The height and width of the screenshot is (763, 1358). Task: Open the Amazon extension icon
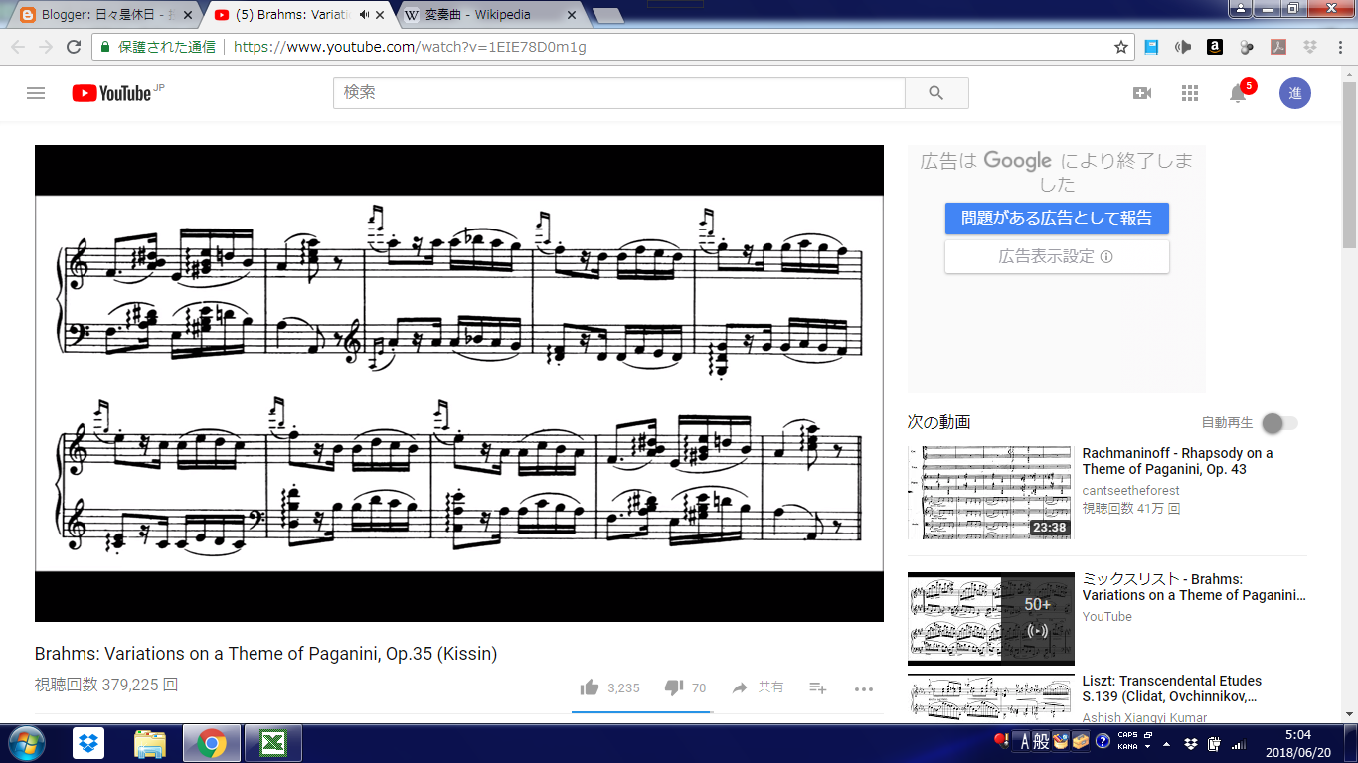click(x=1215, y=47)
